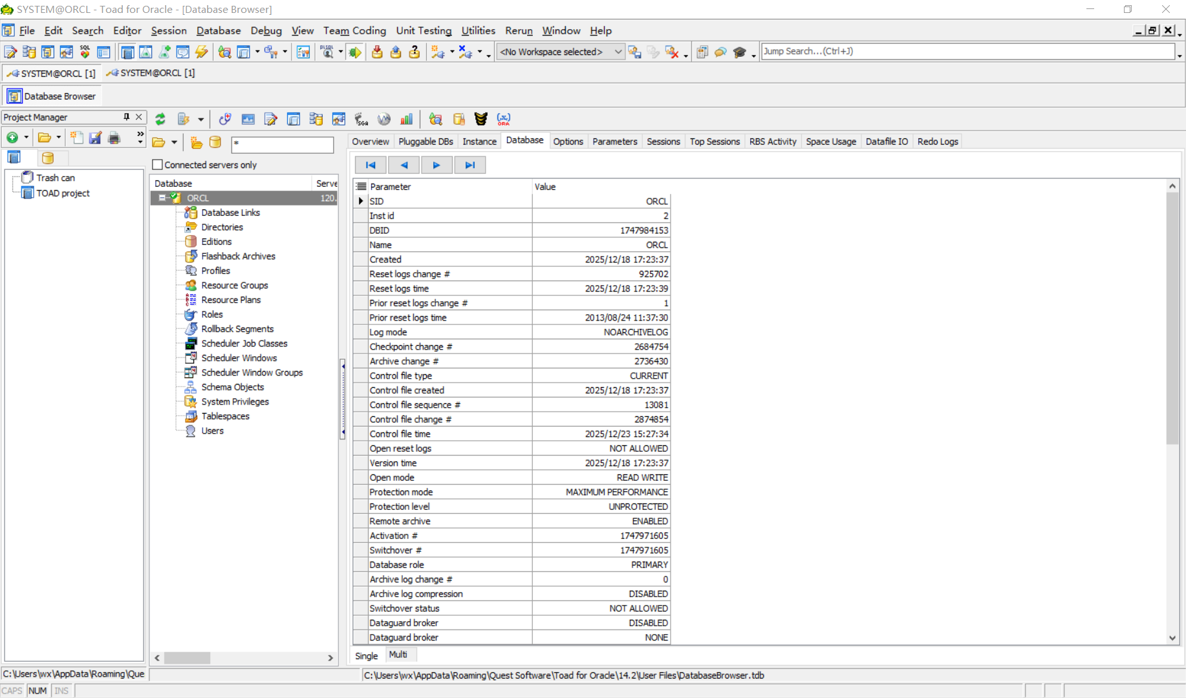
Task: Click the speech bubbles forum icon
Action: click(x=720, y=52)
